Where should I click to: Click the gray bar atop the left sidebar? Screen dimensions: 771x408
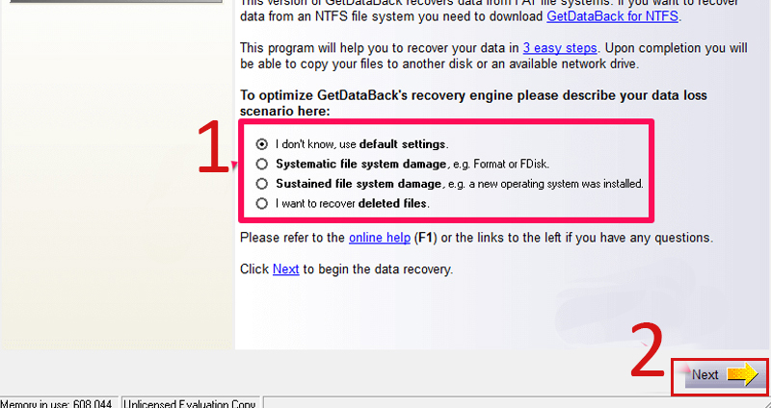click(x=116, y=2)
